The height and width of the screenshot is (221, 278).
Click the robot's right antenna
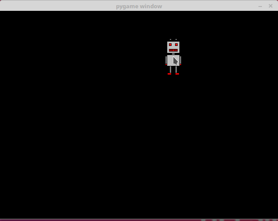tap(176, 39)
